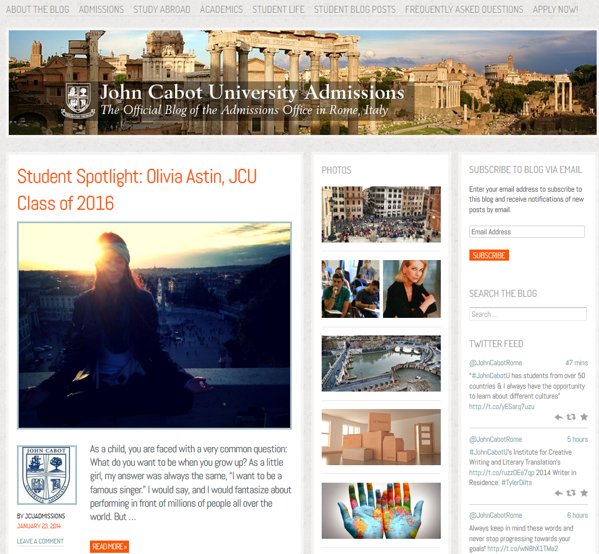This screenshot has height=554, width=599.
Task: Go to the Study Abroad page
Action: 162,9
